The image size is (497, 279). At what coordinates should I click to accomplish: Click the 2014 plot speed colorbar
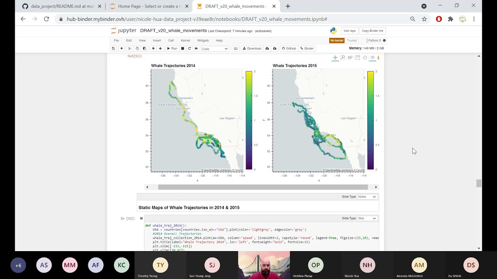coord(248,121)
